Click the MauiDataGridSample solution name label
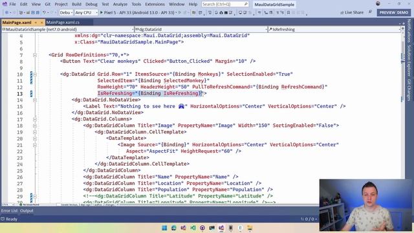Viewport: 414px width, 233px height. 274,5
